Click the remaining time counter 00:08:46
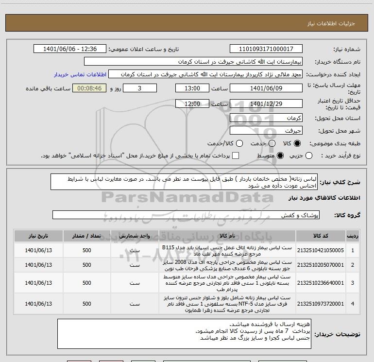This screenshot has width=374, height=362. 89,88
